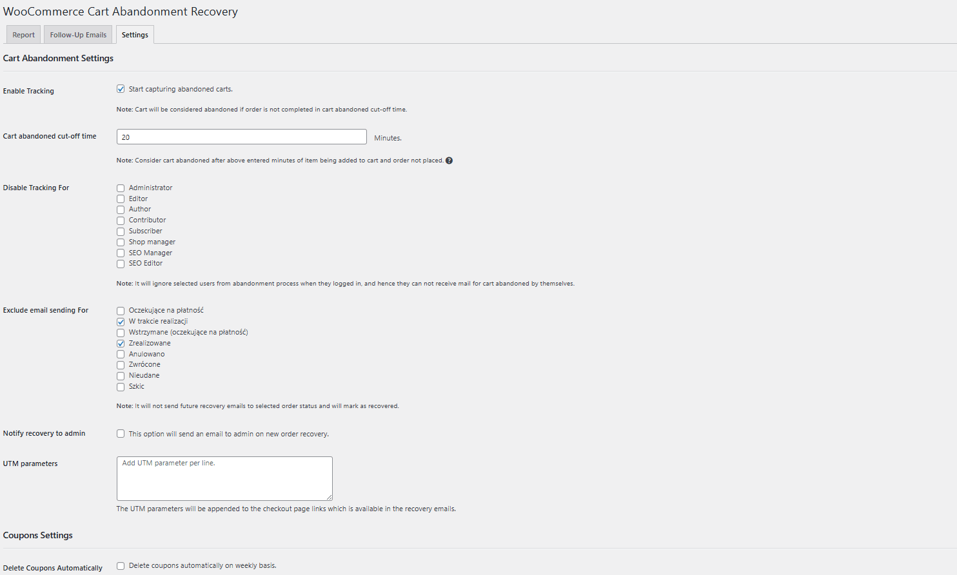The height and width of the screenshot is (575, 957).
Task: Check 'Anulowano' exclusion option
Action: 121,354
